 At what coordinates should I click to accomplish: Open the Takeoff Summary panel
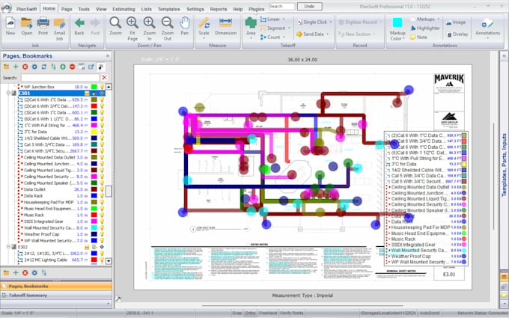coord(56,296)
